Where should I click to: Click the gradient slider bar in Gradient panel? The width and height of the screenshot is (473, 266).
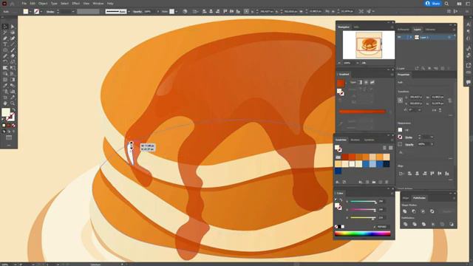[x=362, y=112]
